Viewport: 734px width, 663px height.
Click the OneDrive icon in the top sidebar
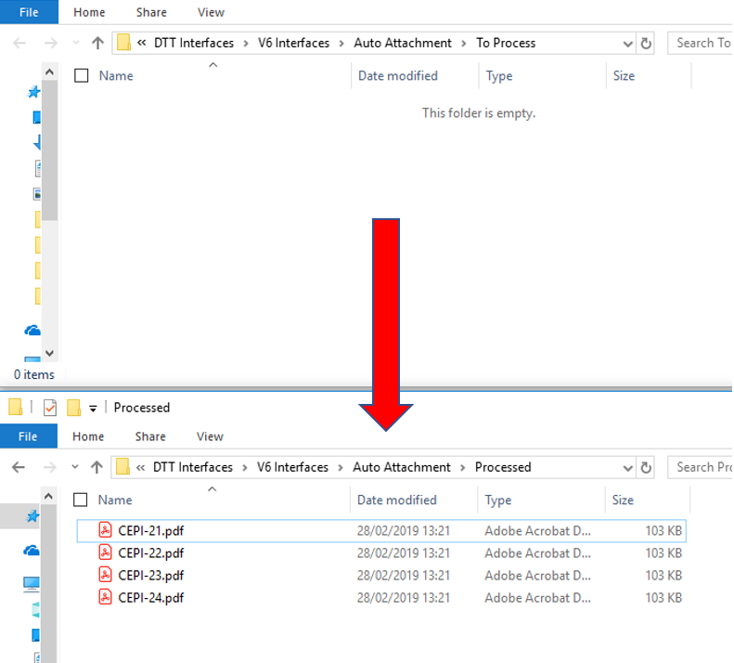[x=32, y=331]
